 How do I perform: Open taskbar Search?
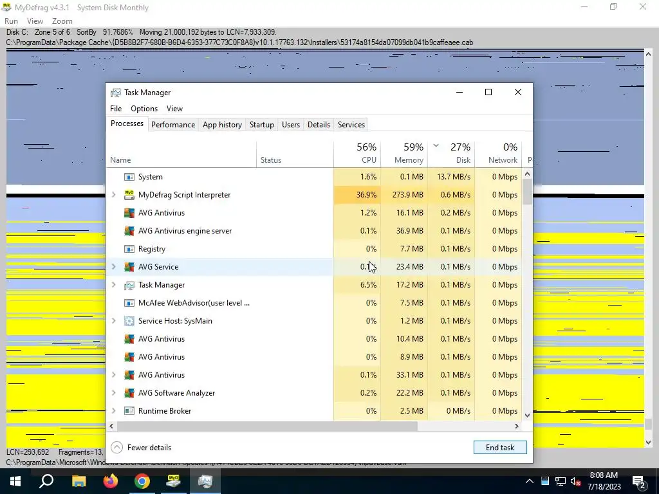[46, 481]
